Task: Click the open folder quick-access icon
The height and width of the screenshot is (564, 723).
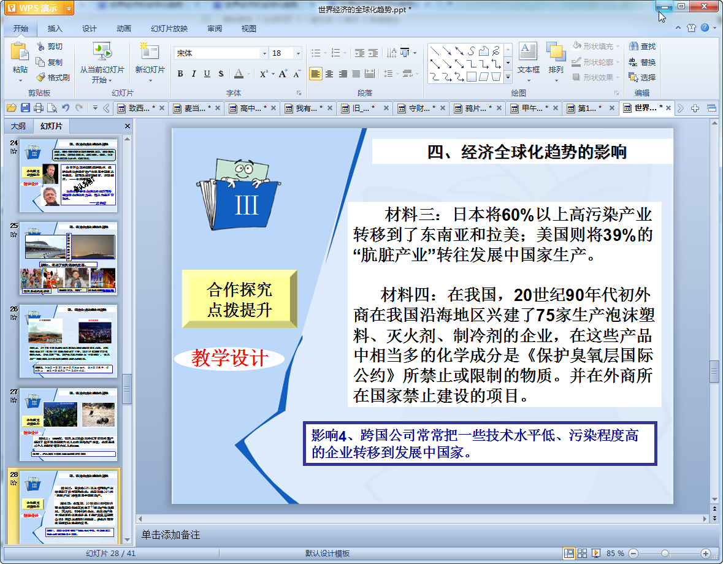Action: click(12, 108)
